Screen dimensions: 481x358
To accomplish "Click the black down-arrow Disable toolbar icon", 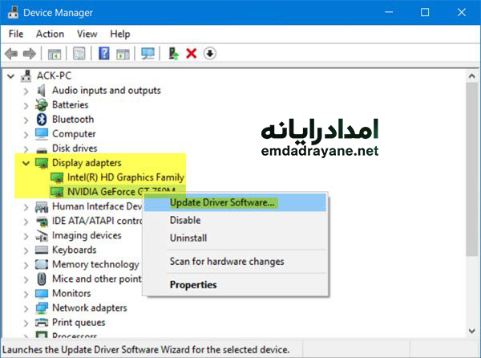I will [x=210, y=54].
